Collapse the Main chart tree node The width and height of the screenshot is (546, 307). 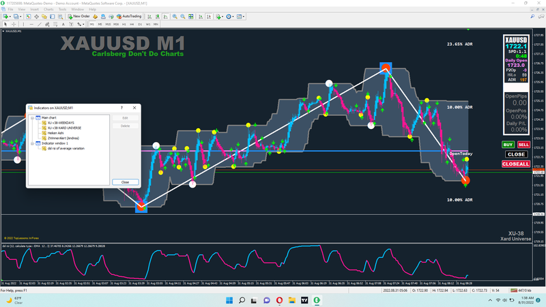point(32,118)
